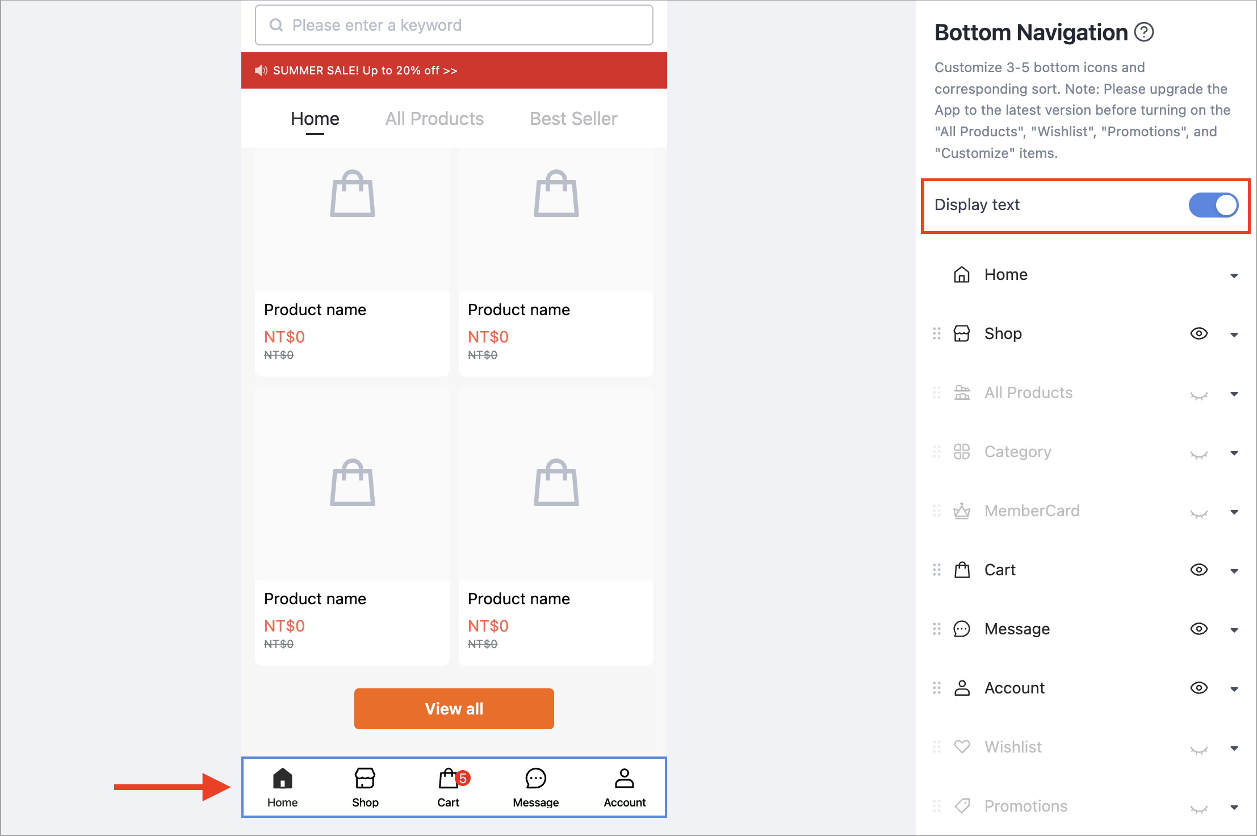1257x836 pixels.
Task: Hide the Shop item using its eye icon
Action: [1199, 333]
